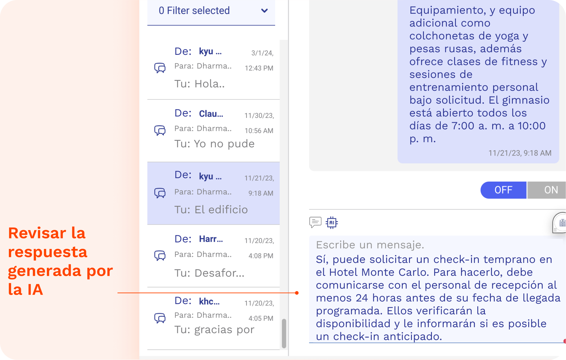Click chat icon of khc conversation
This screenshot has height=360, width=566.
(160, 318)
